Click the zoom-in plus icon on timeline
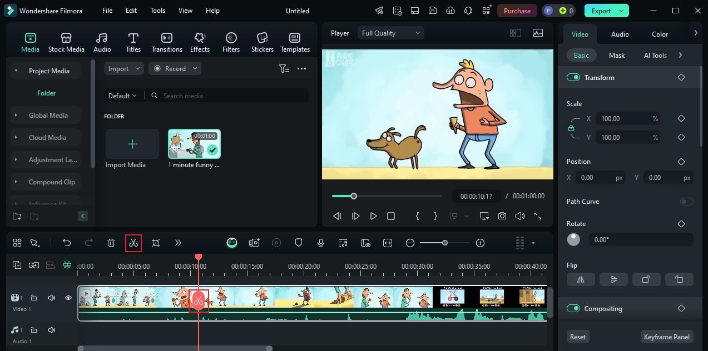 (x=481, y=243)
